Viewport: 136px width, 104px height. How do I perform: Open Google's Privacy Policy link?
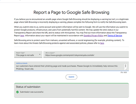pos(93,35)
